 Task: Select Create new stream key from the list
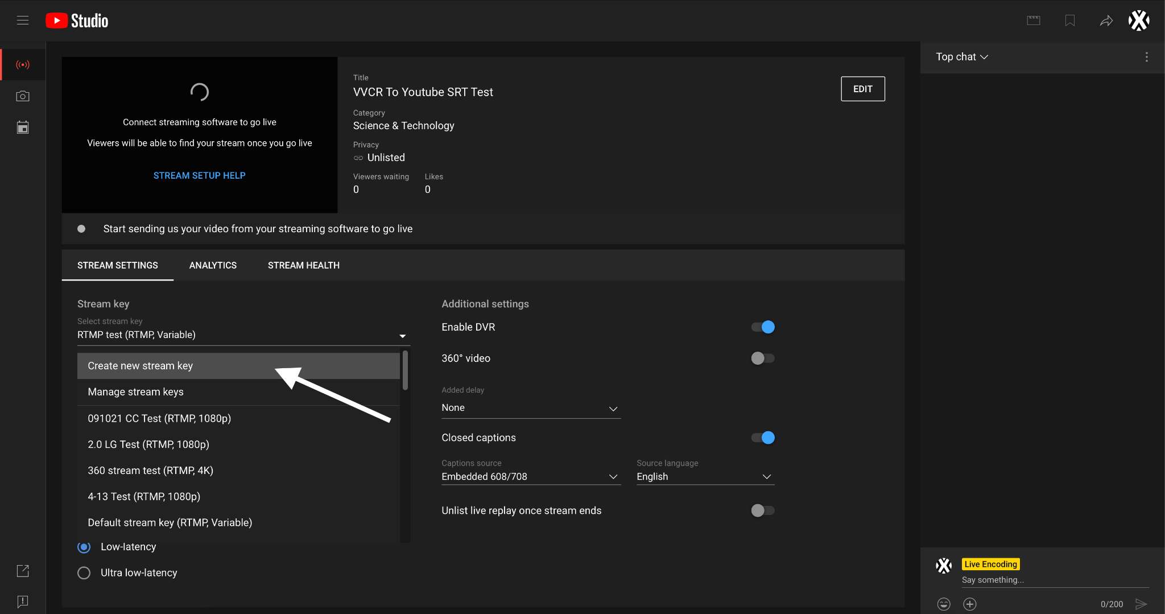coord(139,365)
